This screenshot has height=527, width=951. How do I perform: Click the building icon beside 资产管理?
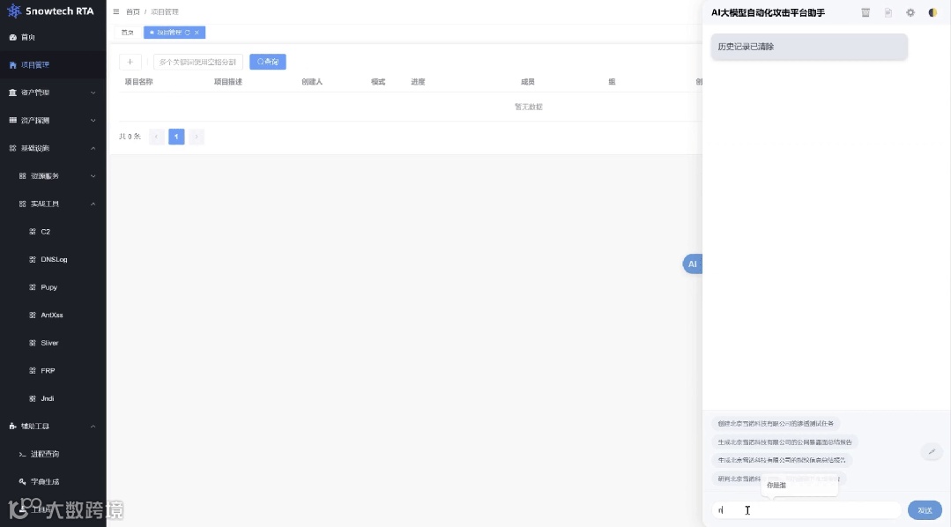point(12,93)
